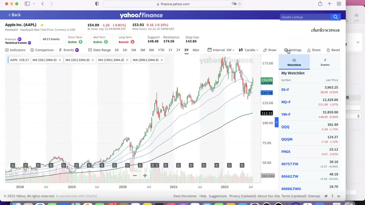Collapse the side panel with blue arrow
The image size is (365, 205).
(276, 122)
